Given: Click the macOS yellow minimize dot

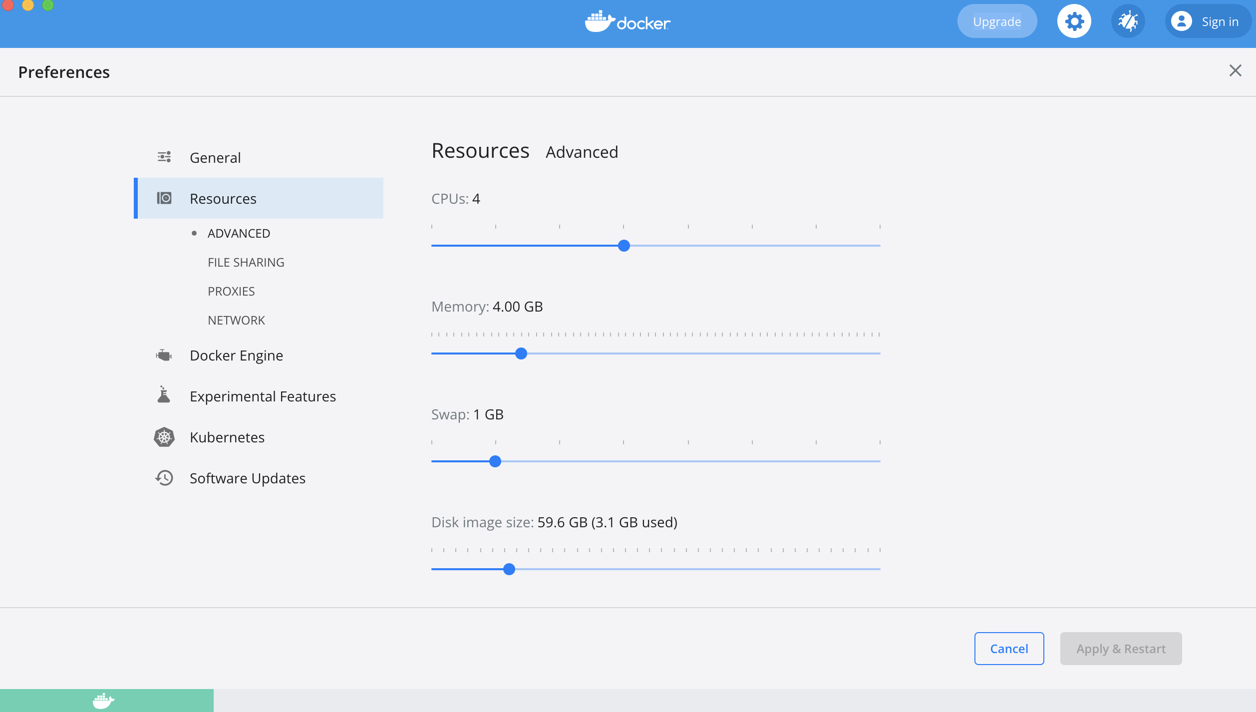Looking at the screenshot, I should coord(28,4).
